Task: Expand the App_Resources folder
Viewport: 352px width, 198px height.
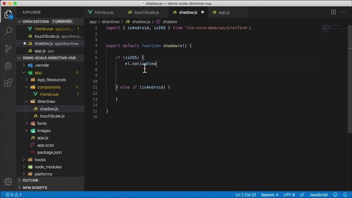Action: (x=26, y=80)
